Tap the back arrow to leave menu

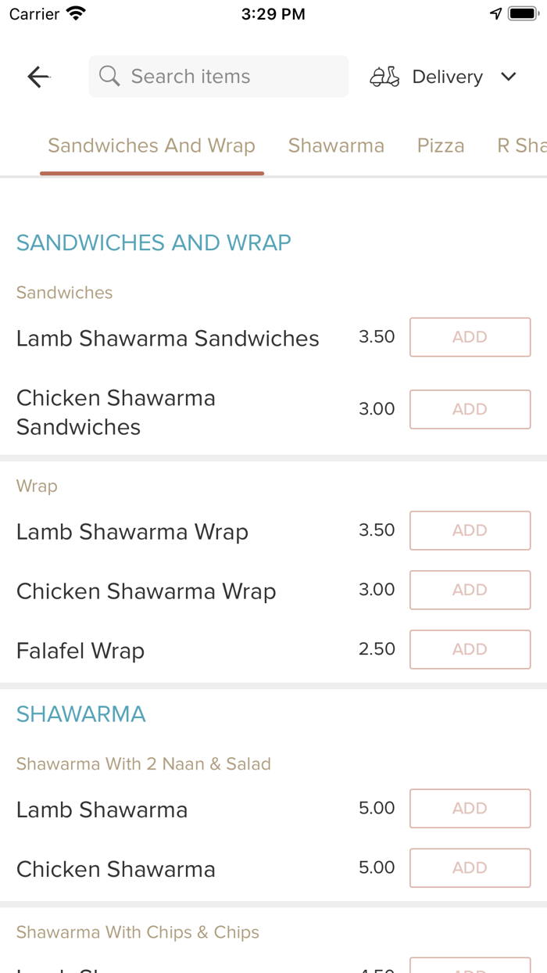click(x=38, y=76)
